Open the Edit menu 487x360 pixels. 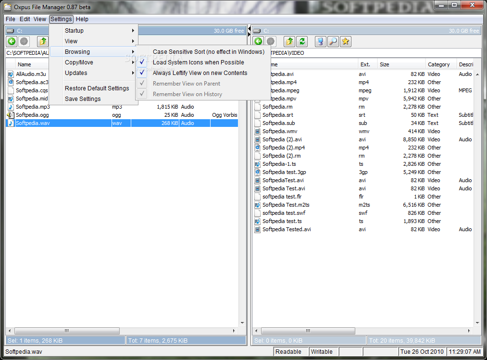25,19
